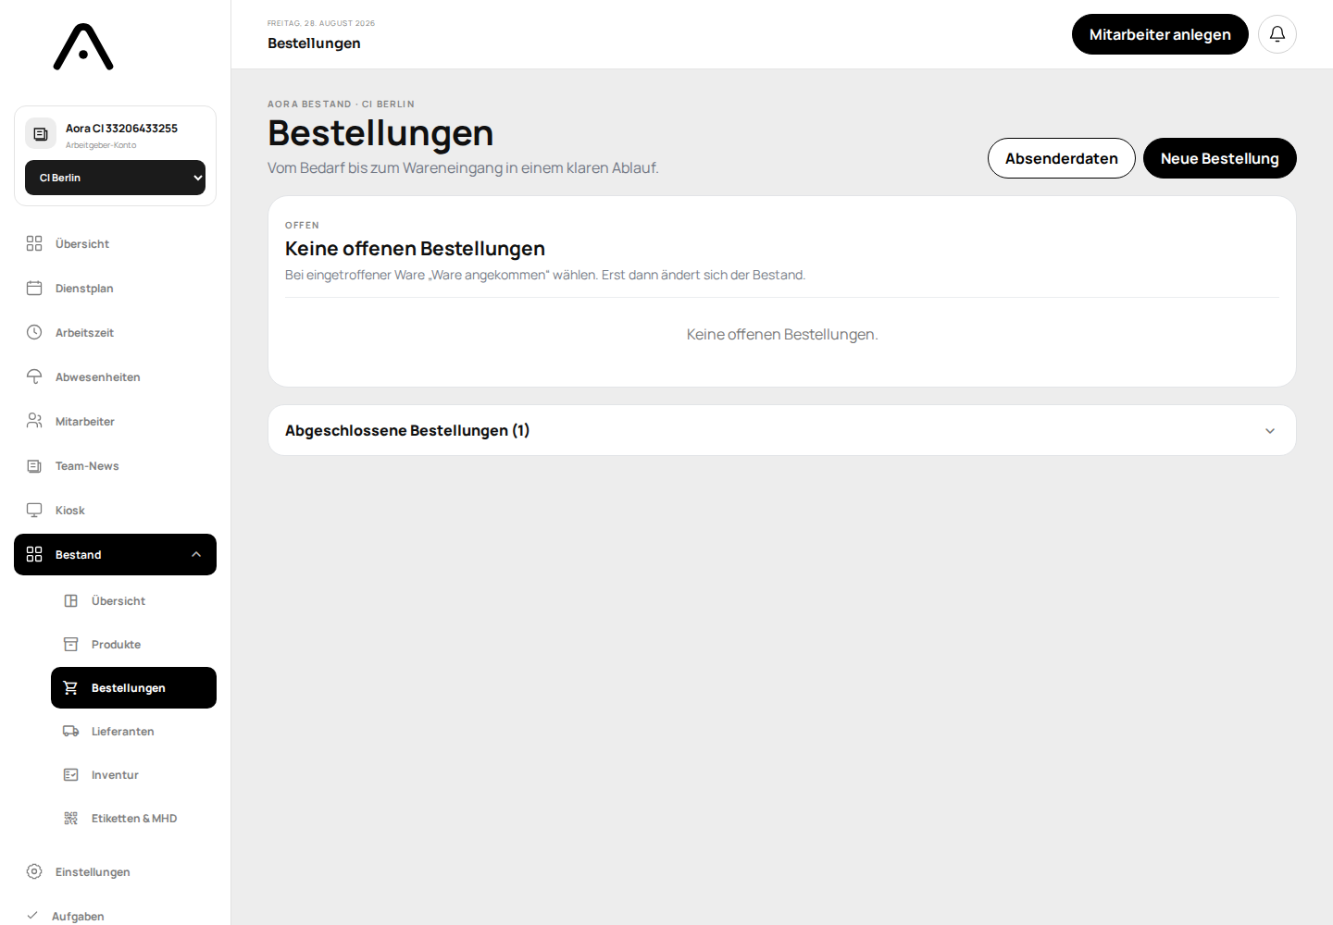The image size is (1333, 925).
Task: Open Aufgaben at sidebar bottom
Action: click(115, 916)
